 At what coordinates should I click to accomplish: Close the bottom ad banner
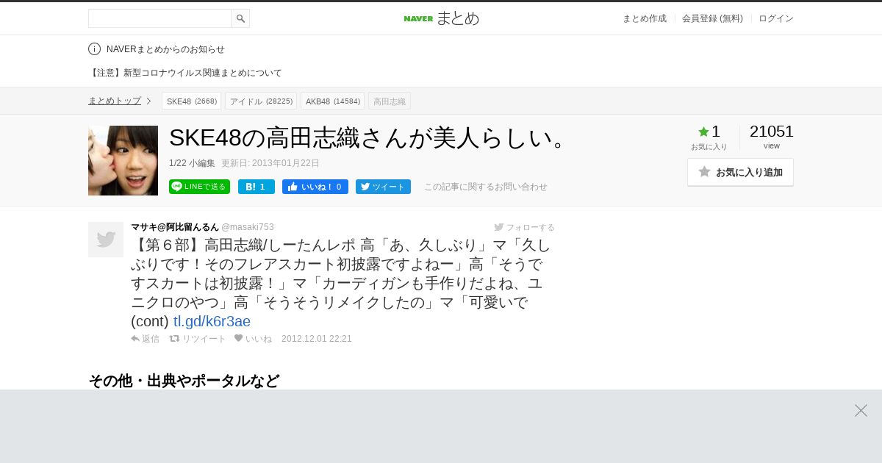click(x=861, y=410)
